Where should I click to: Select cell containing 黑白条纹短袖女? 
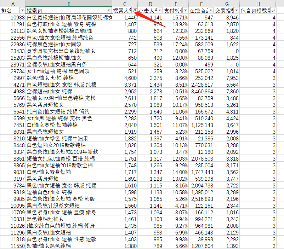[x=69, y=132]
